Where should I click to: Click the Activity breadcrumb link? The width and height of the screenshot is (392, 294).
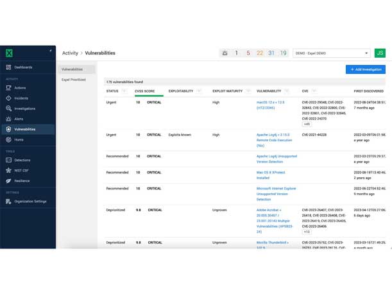point(70,53)
